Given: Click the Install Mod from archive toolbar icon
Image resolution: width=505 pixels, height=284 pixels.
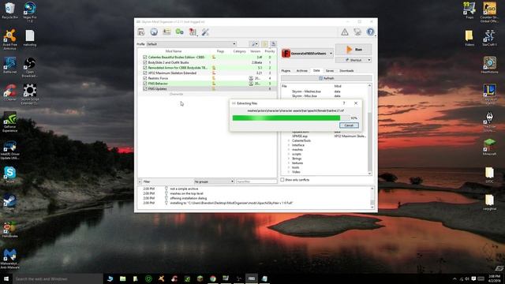Looking at the screenshot, I should (141, 32).
